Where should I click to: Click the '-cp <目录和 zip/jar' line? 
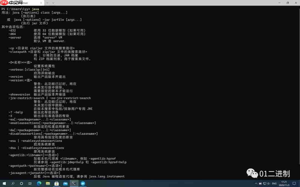(x=41, y=48)
